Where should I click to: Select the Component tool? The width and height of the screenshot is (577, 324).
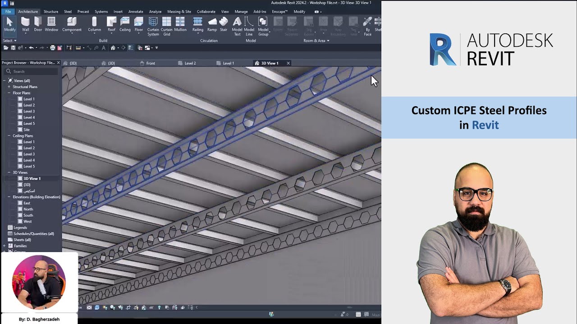[x=72, y=24]
